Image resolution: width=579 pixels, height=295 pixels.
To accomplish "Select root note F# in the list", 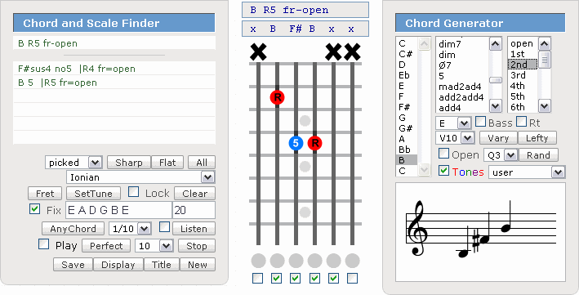I will coord(406,107).
